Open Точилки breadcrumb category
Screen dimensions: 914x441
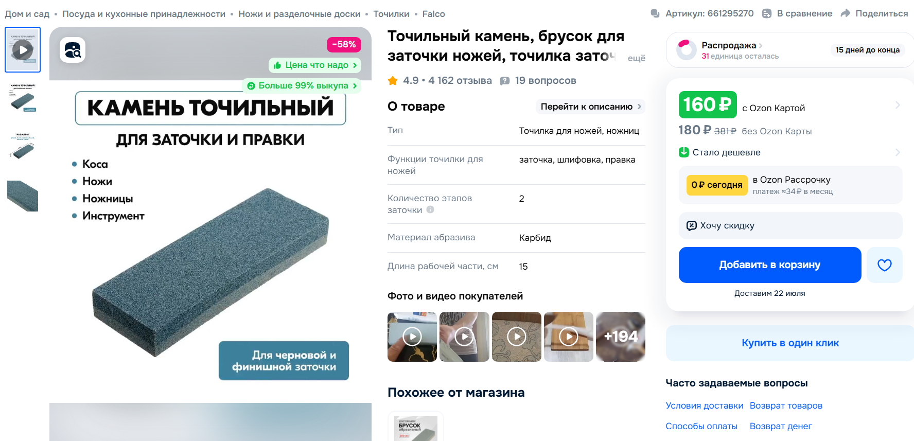[x=391, y=14]
